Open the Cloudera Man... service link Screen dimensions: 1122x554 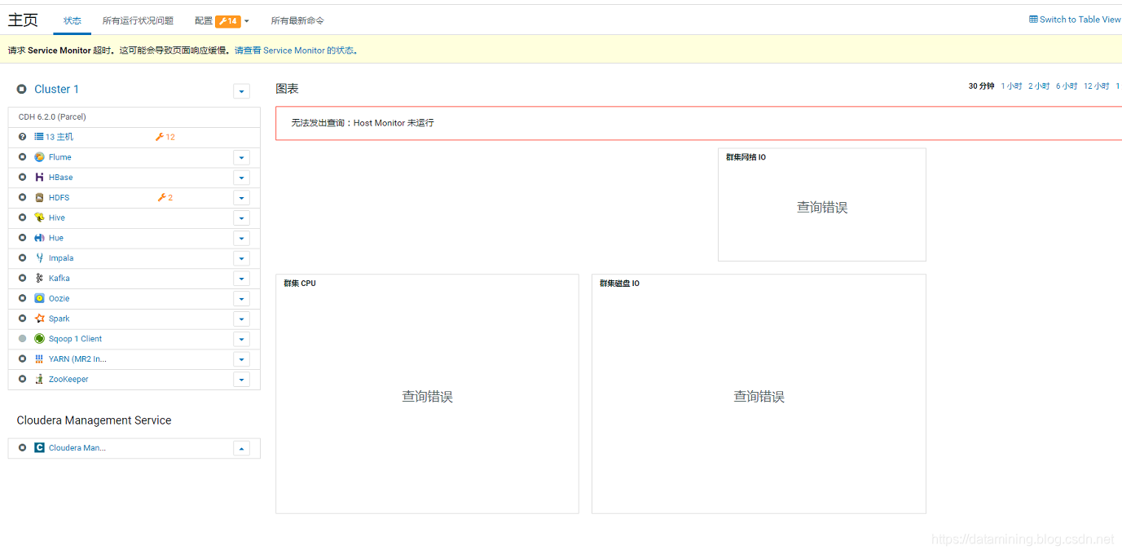tap(77, 448)
